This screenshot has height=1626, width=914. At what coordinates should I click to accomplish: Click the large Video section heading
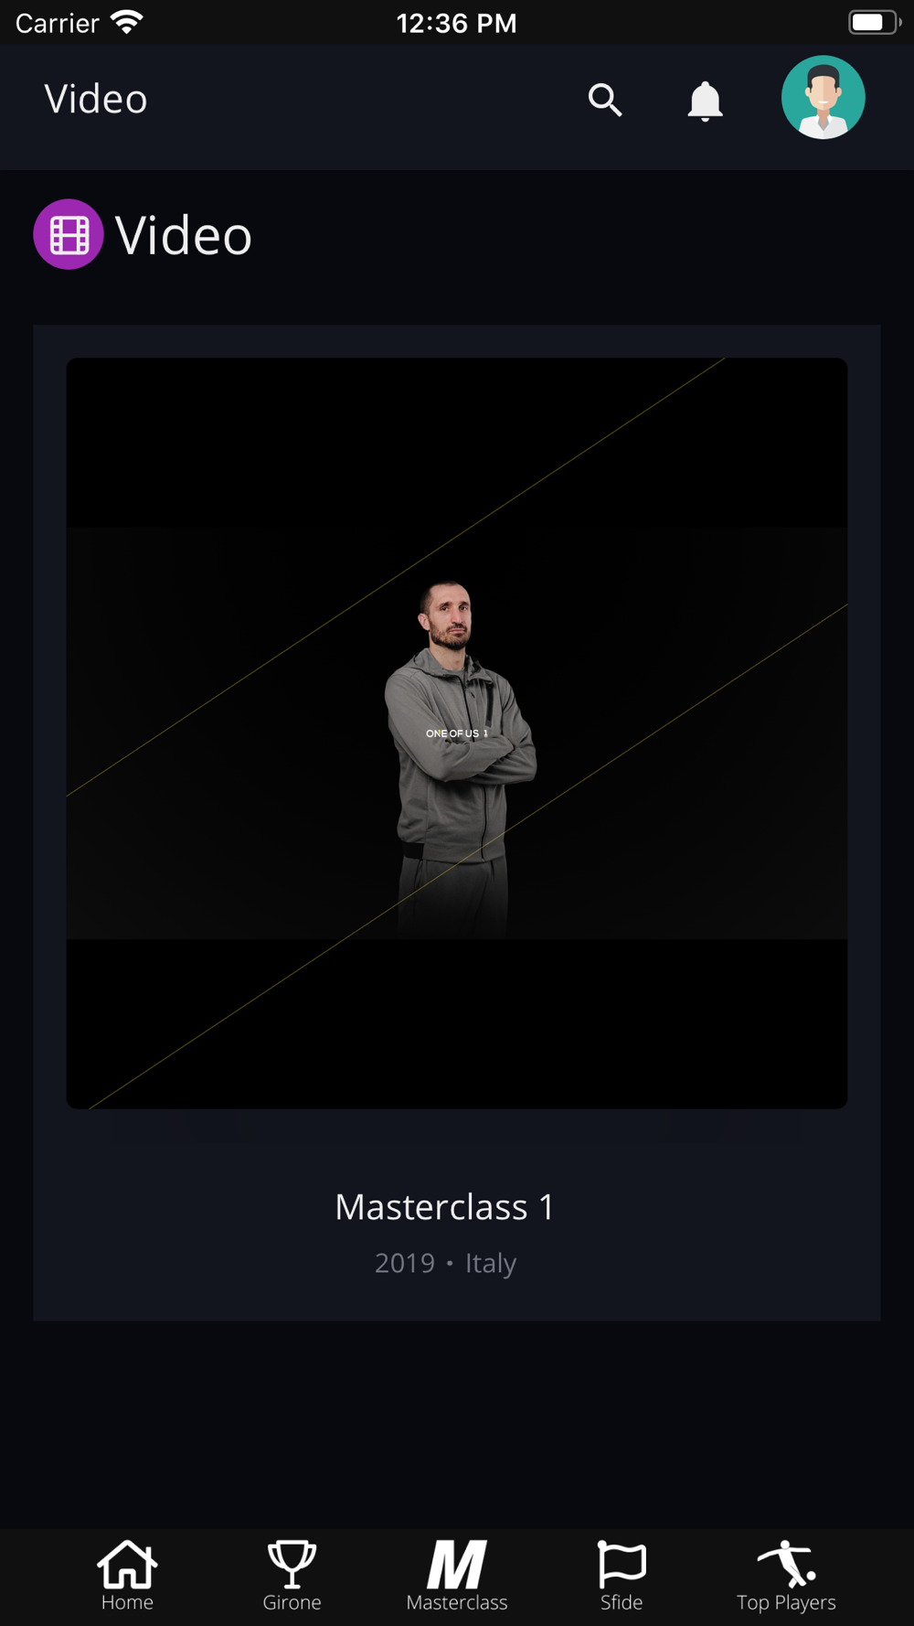[183, 235]
